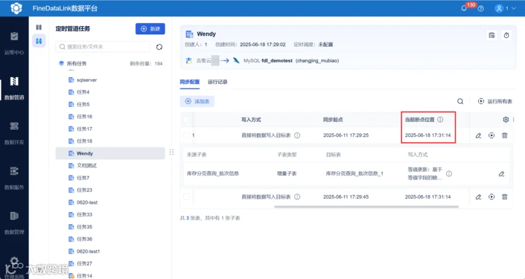The height and width of the screenshot is (279, 525).
Task: Open the notification bell with 130 badge
Action: 464,8
